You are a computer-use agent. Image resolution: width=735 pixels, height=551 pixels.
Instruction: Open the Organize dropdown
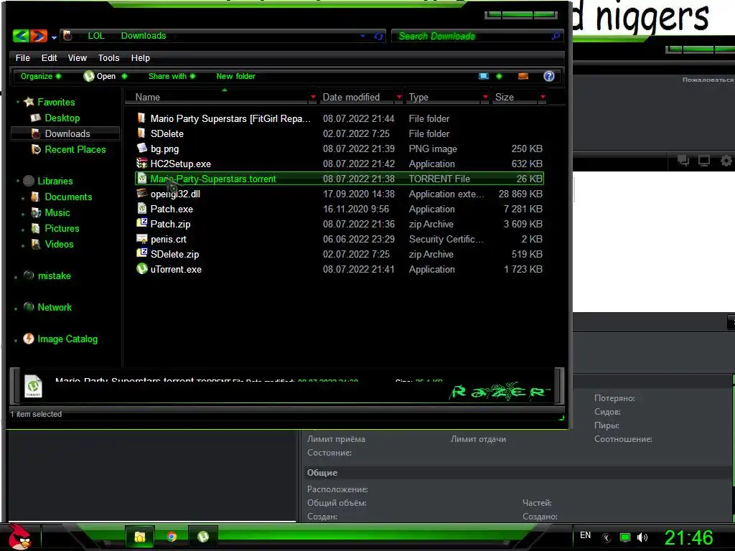tap(40, 76)
